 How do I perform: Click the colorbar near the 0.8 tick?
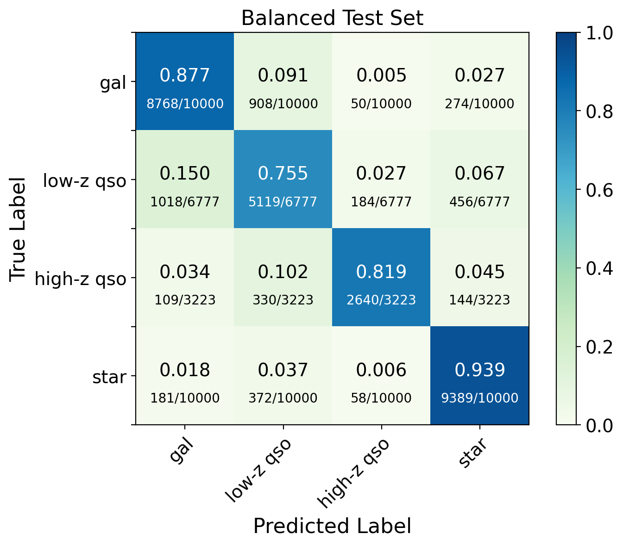(566, 111)
